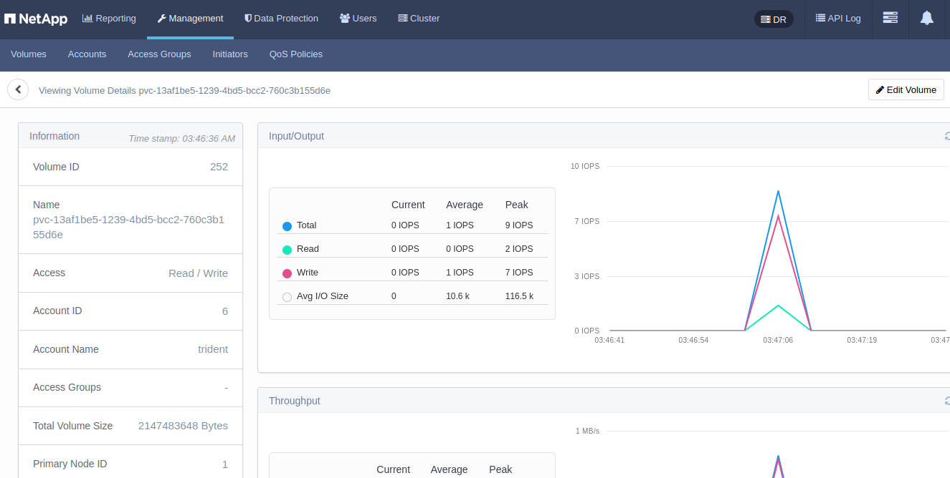Click the Edit Volume button
The image size is (950, 478).
pos(906,89)
